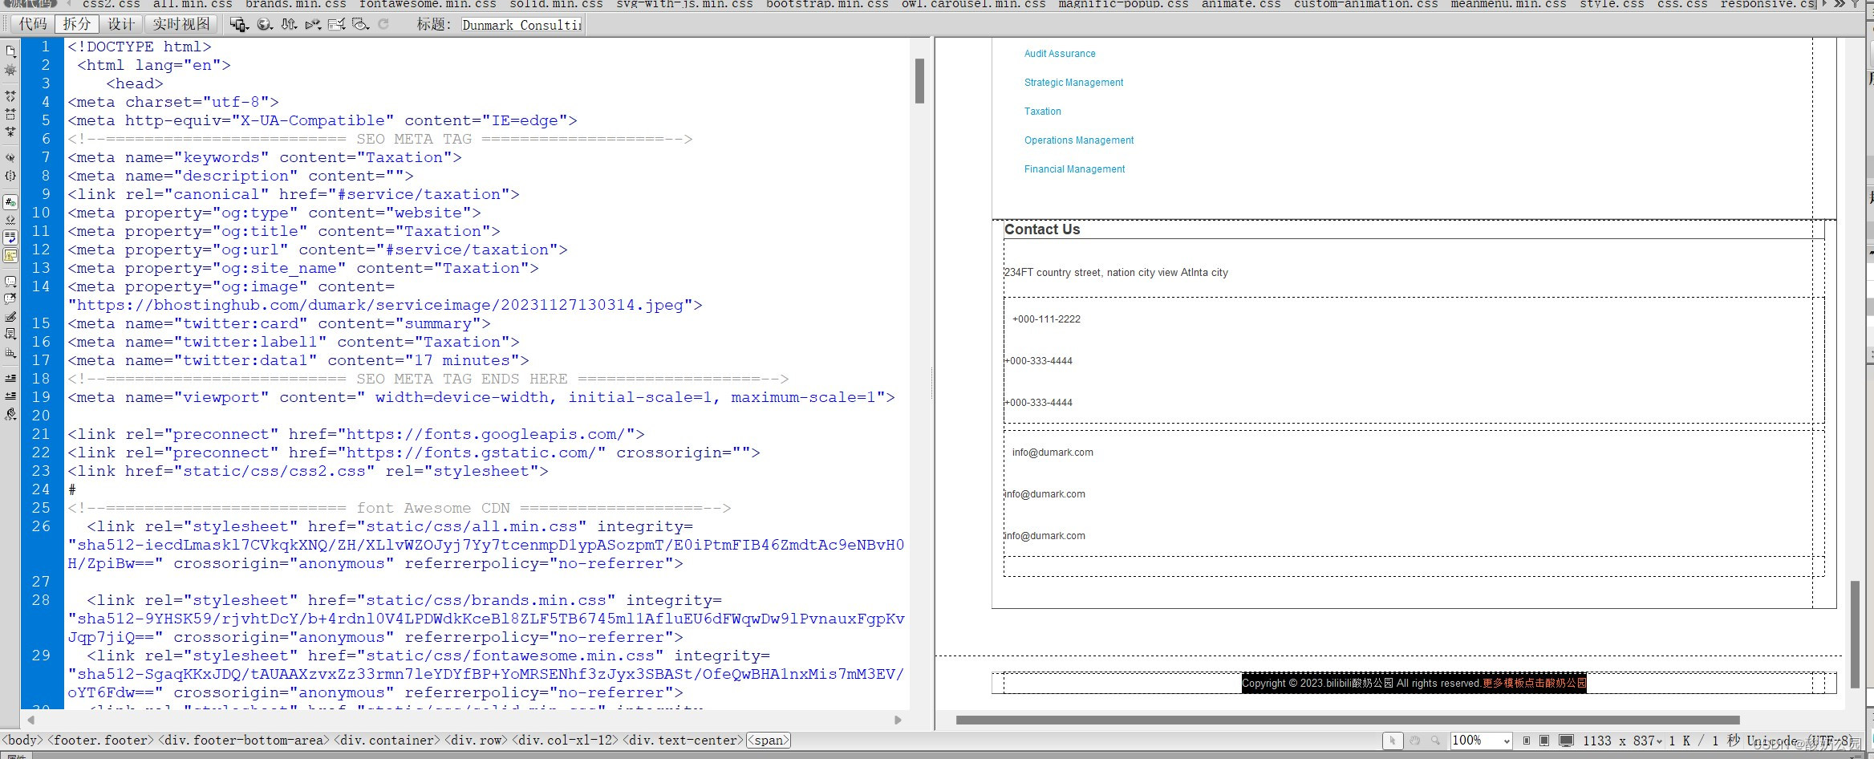
Task: Expand the related files overflow arrows
Action: pyautogui.click(x=1840, y=4)
